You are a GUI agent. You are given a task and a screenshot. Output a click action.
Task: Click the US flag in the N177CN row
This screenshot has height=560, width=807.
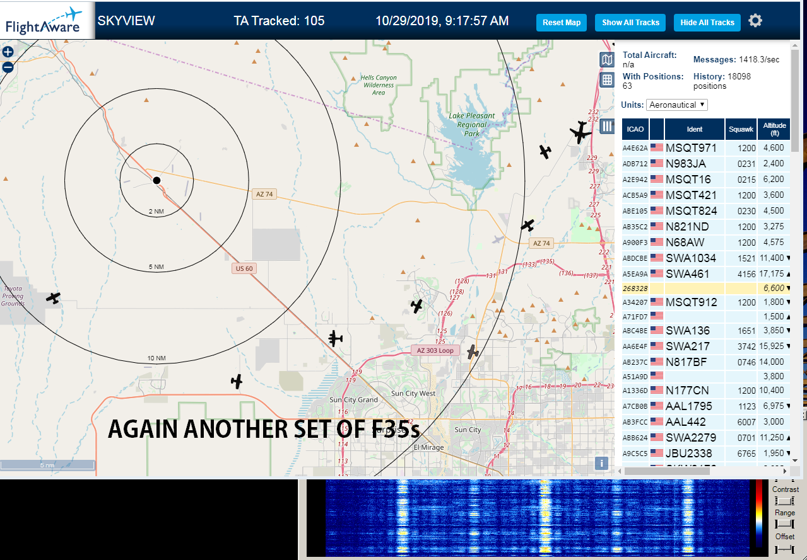(x=657, y=390)
